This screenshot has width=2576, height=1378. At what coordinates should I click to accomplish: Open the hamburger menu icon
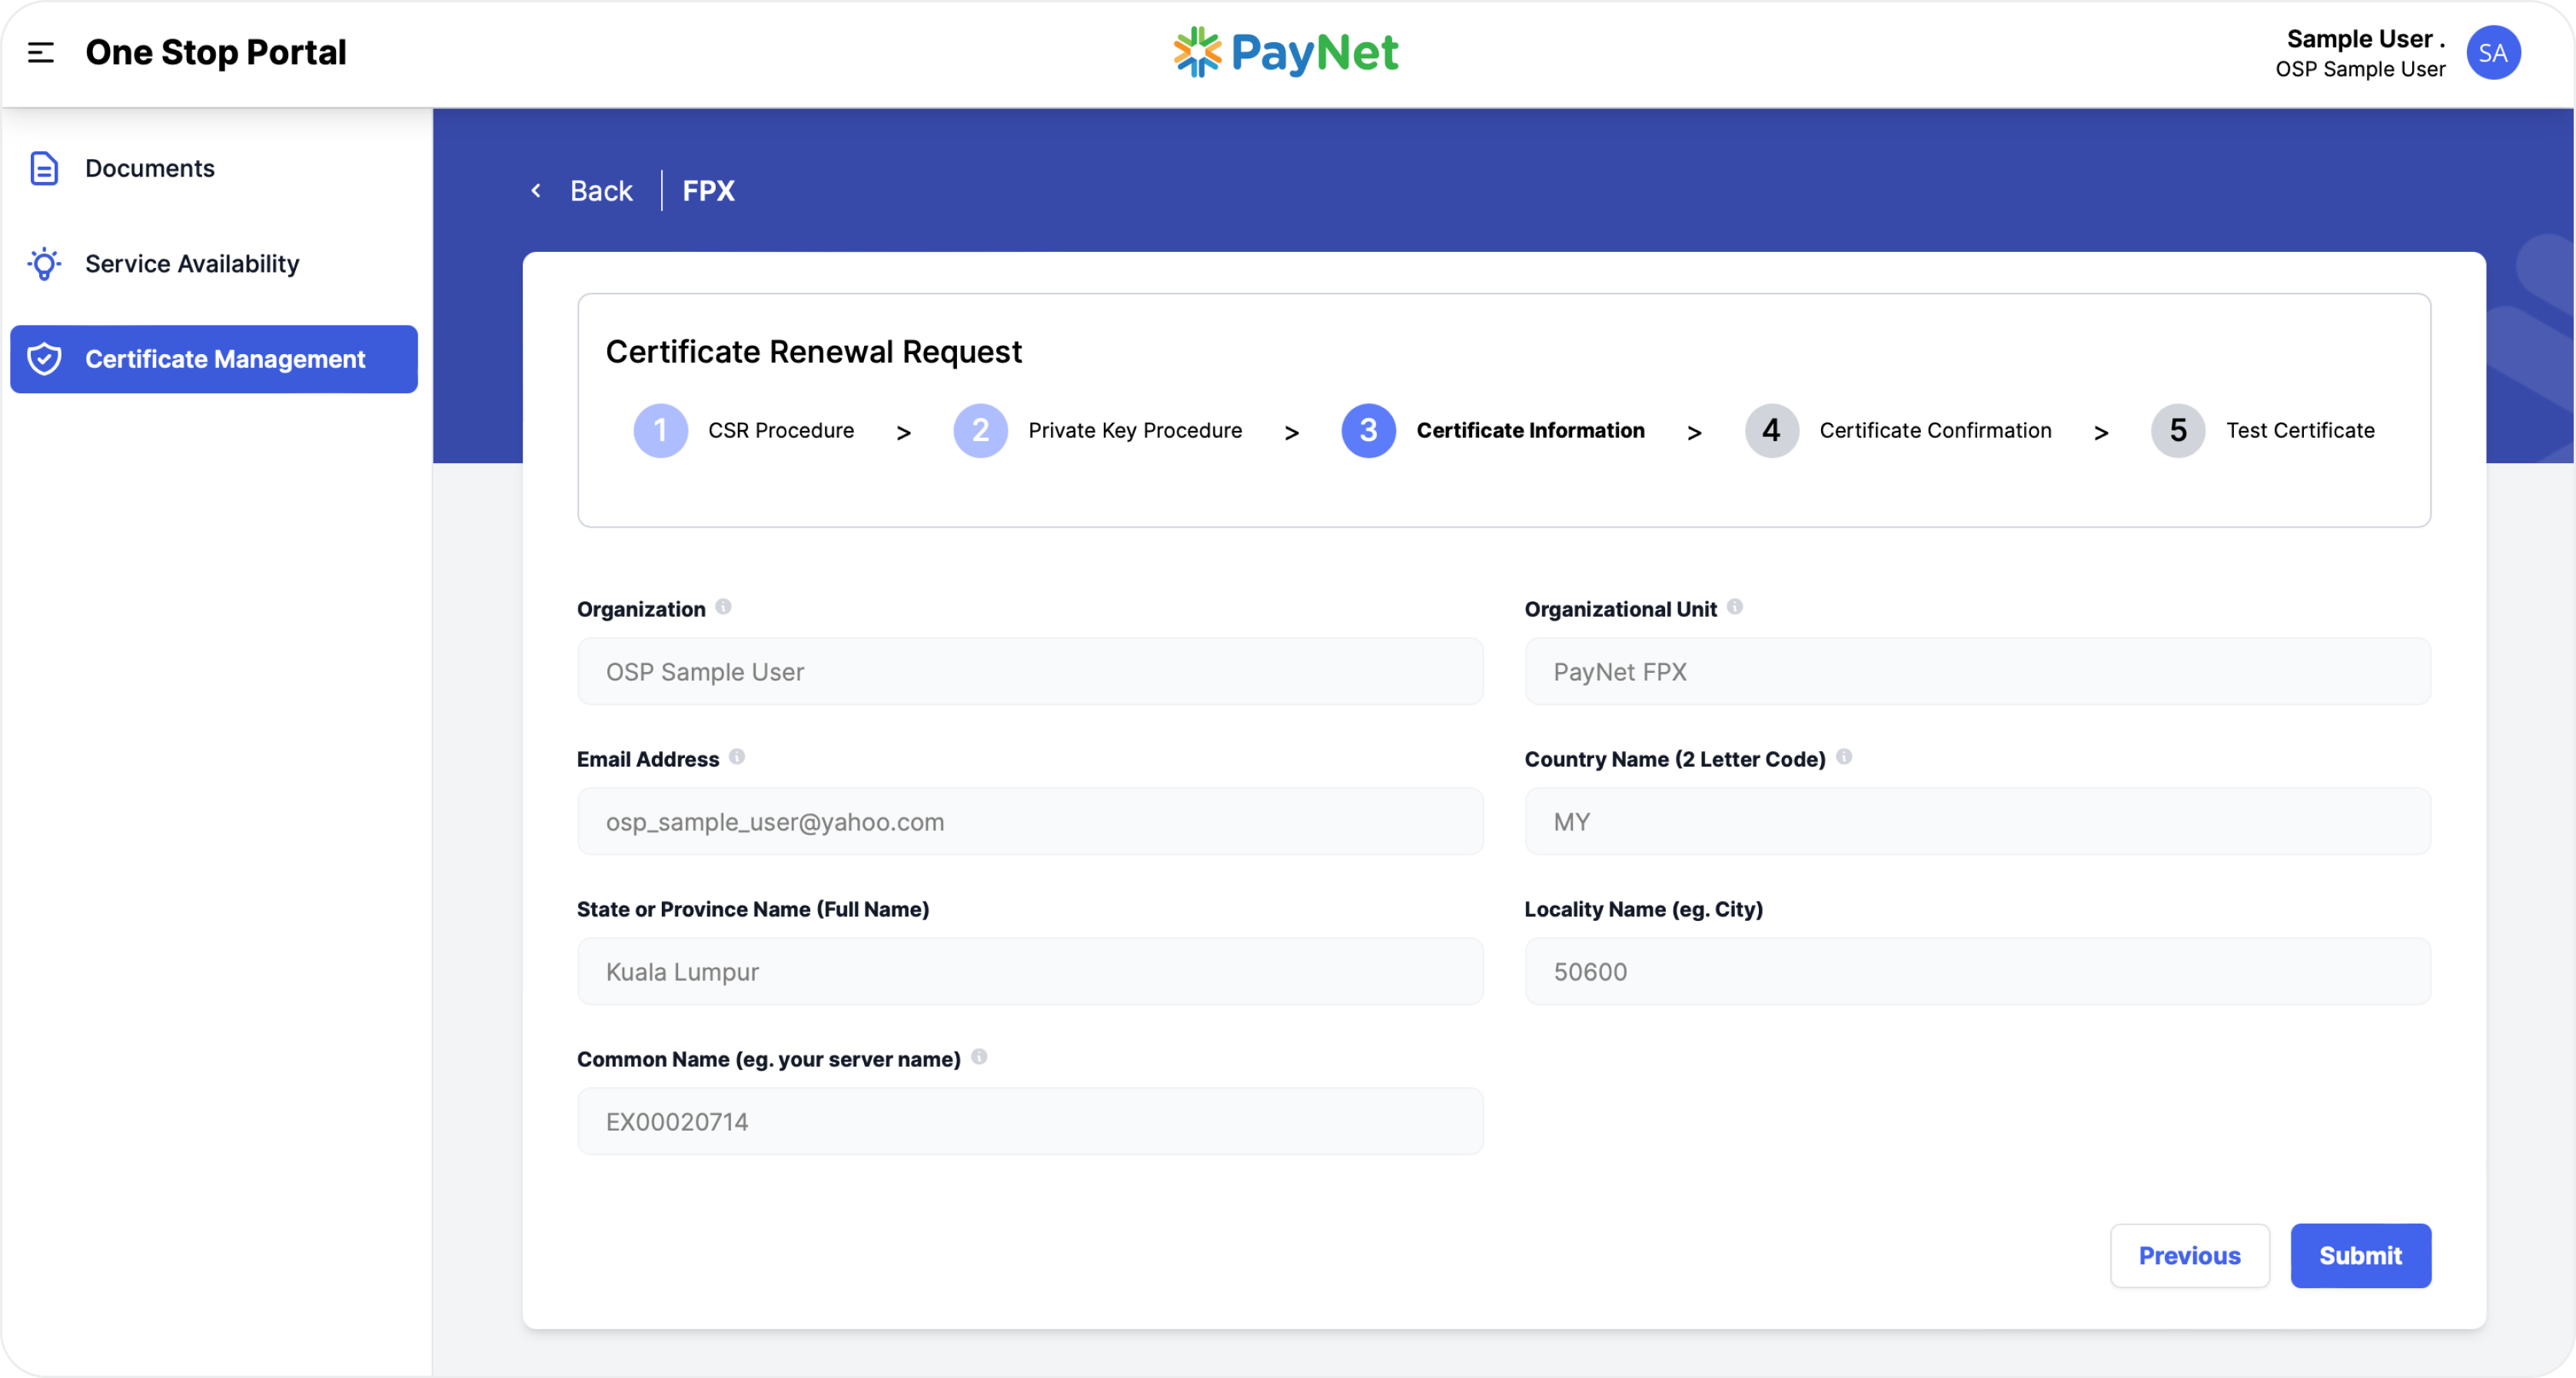[41, 52]
